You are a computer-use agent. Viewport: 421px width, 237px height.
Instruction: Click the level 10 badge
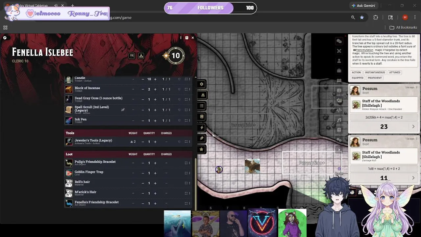176,56
